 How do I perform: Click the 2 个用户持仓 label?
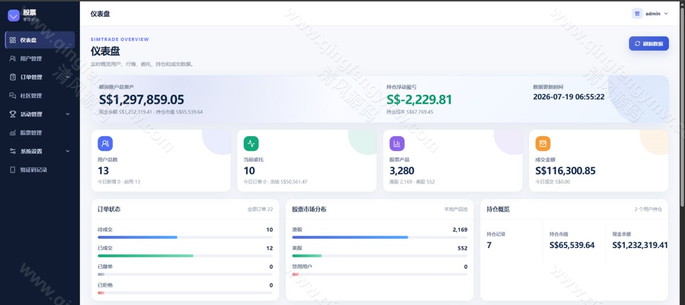point(648,209)
